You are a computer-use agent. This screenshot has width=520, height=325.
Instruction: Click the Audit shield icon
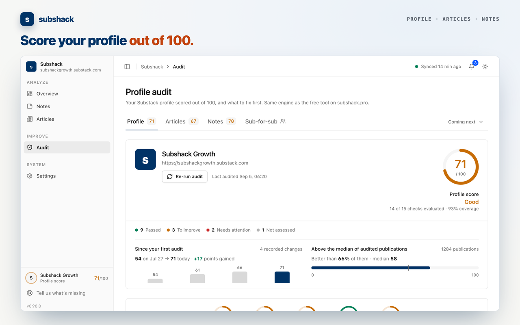click(30, 147)
